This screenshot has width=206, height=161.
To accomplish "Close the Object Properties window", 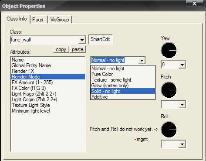I will pos(195,3).
